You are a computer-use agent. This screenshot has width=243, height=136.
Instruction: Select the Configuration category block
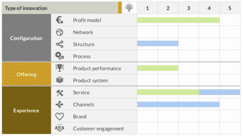(27, 38)
